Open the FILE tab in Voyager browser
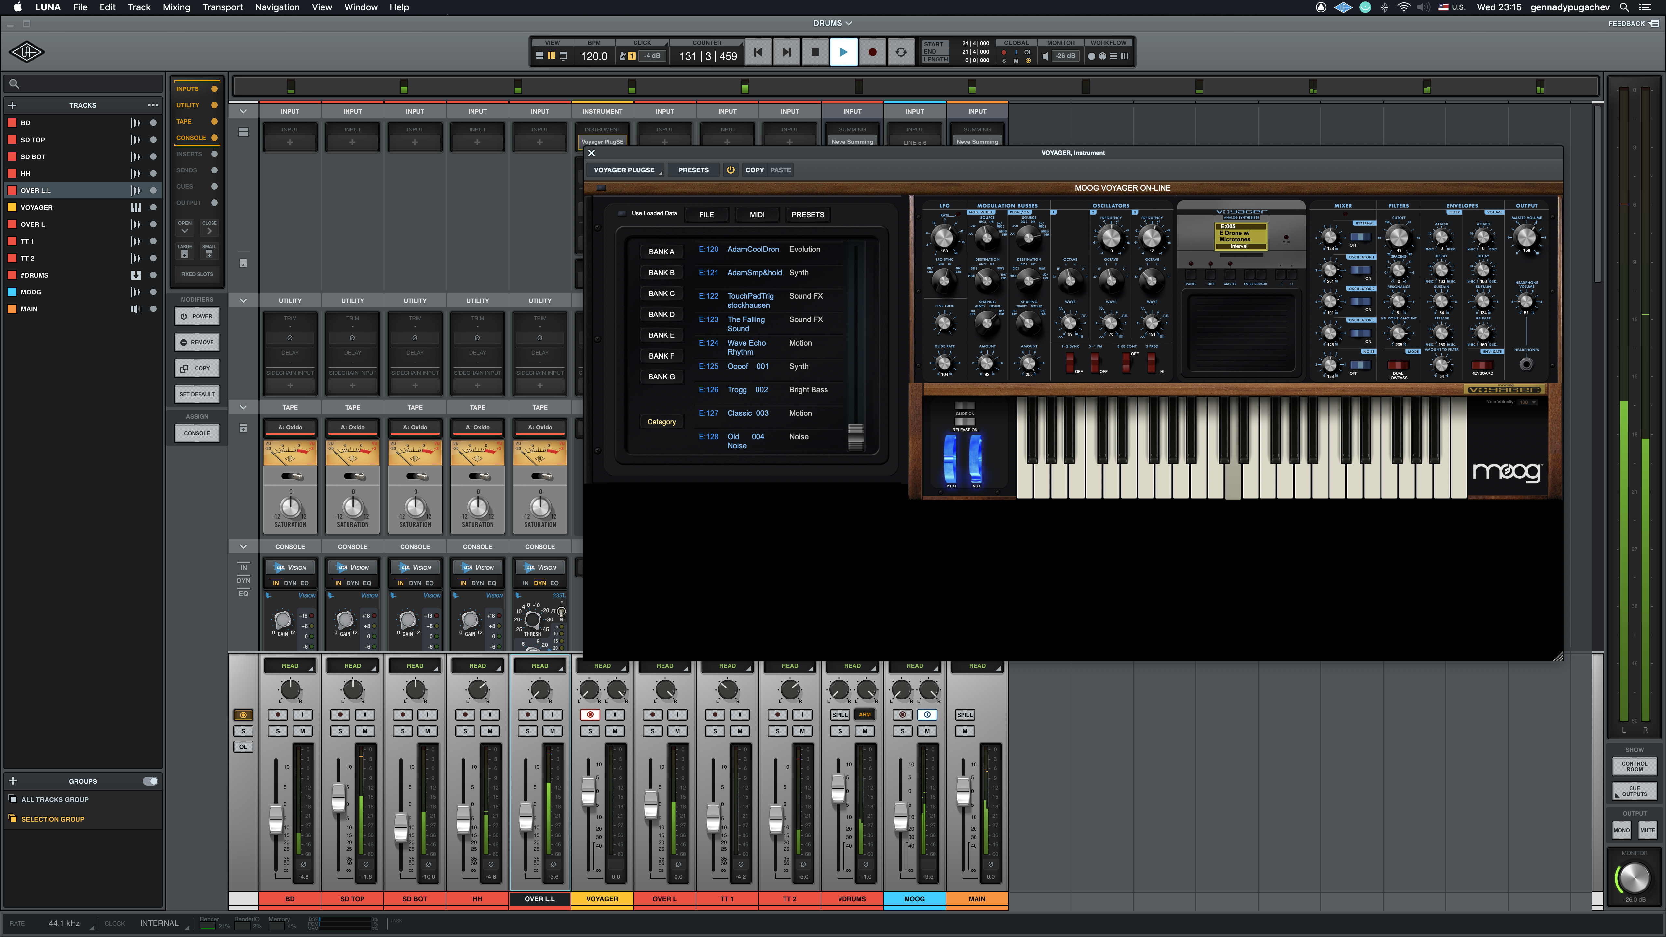Image resolution: width=1666 pixels, height=937 pixels. pos(706,215)
